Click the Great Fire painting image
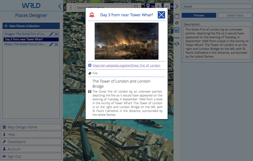 click(x=126, y=41)
